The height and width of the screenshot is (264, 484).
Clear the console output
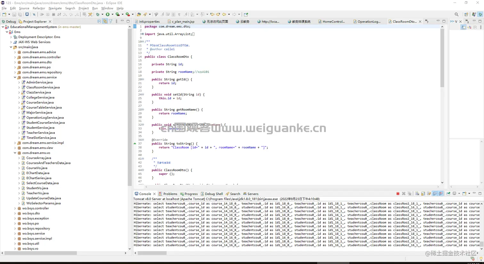417,194
